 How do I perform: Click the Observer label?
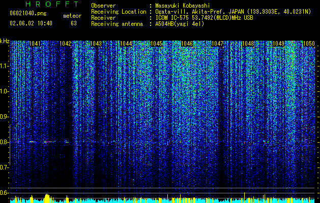pyautogui.click(x=103, y=6)
